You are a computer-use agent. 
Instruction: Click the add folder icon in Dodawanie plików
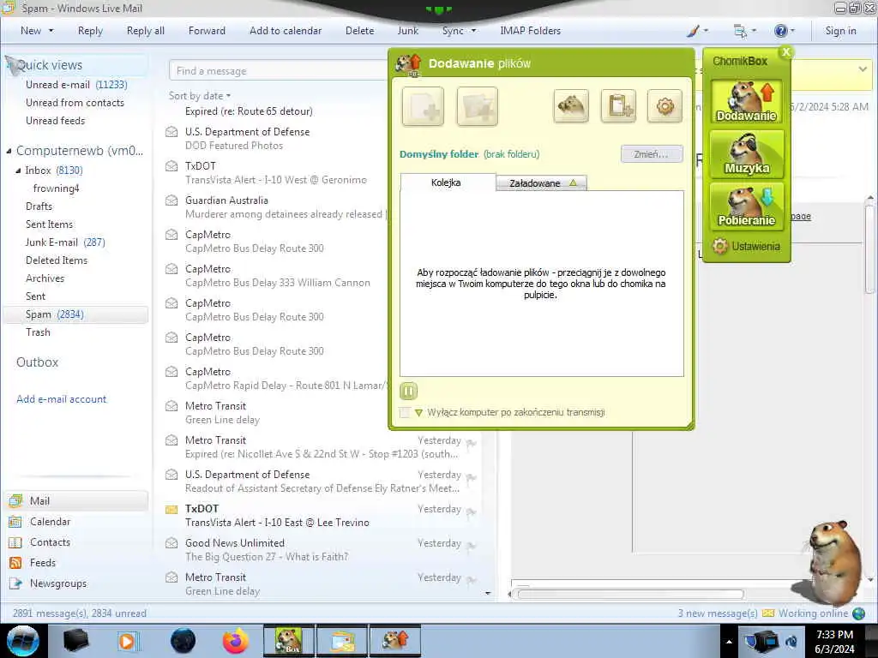477,106
